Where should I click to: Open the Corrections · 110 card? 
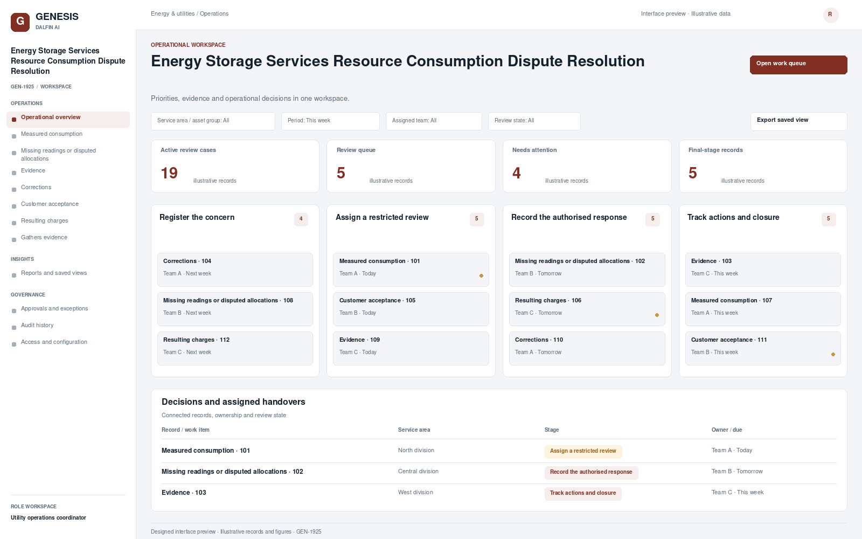pyautogui.click(x=587, y=348)
